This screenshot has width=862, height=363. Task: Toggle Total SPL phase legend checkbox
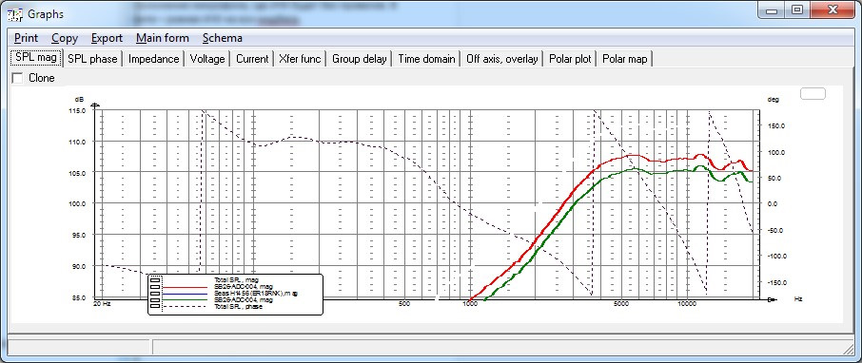click(x=155, y=306)
